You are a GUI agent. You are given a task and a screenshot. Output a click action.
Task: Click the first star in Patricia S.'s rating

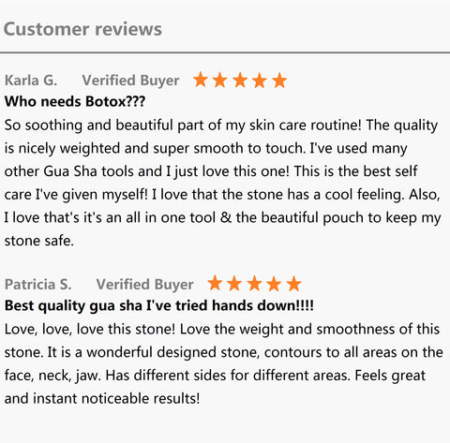(x=215, y=283)
